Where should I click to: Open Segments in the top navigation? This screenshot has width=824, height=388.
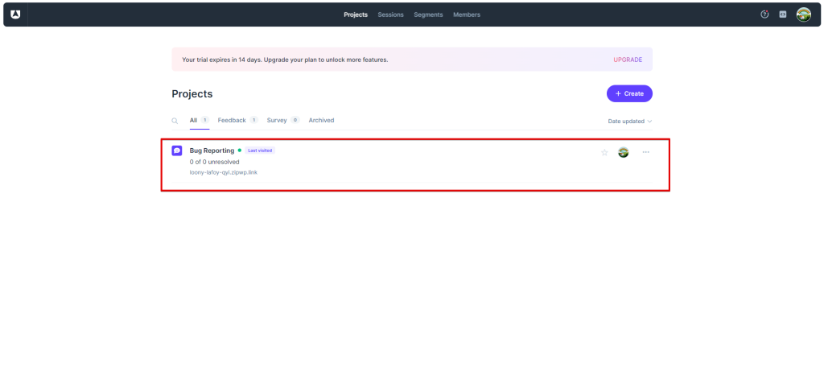coord(428,14)
